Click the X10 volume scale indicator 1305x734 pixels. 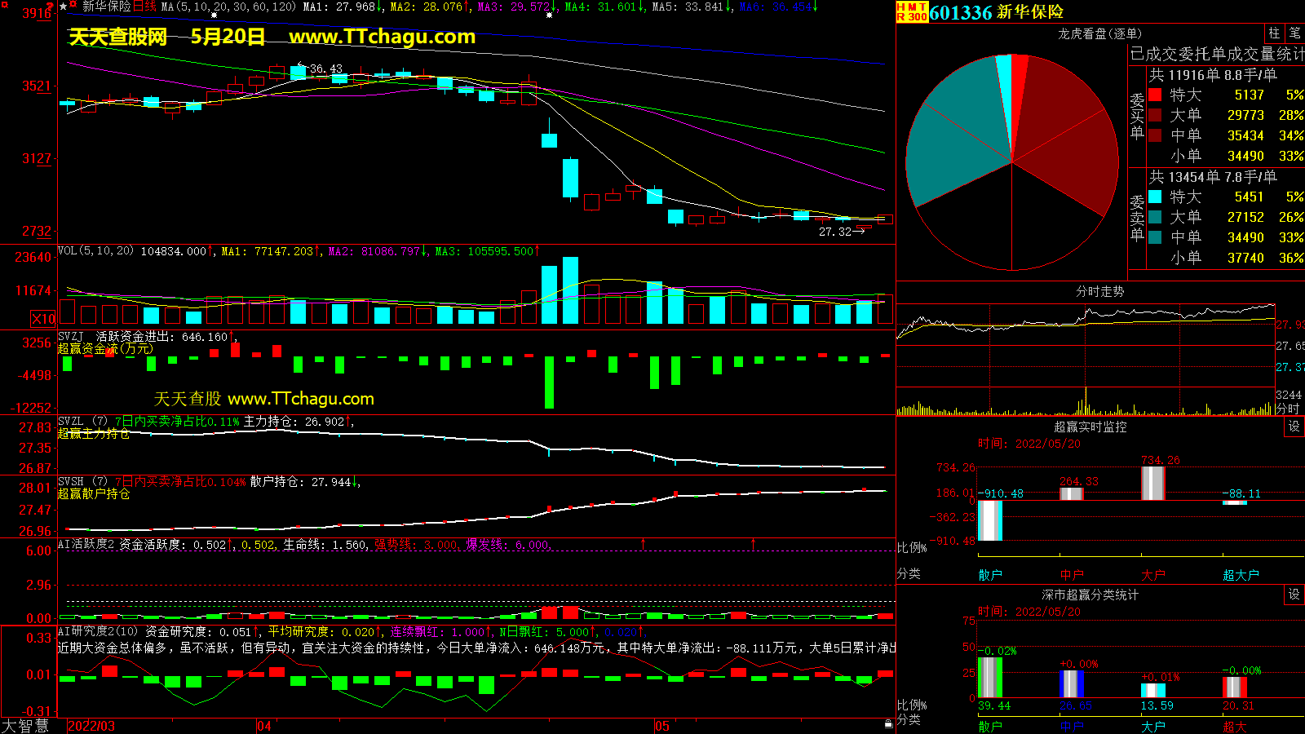pyautogui.click(x=43, y=319)
